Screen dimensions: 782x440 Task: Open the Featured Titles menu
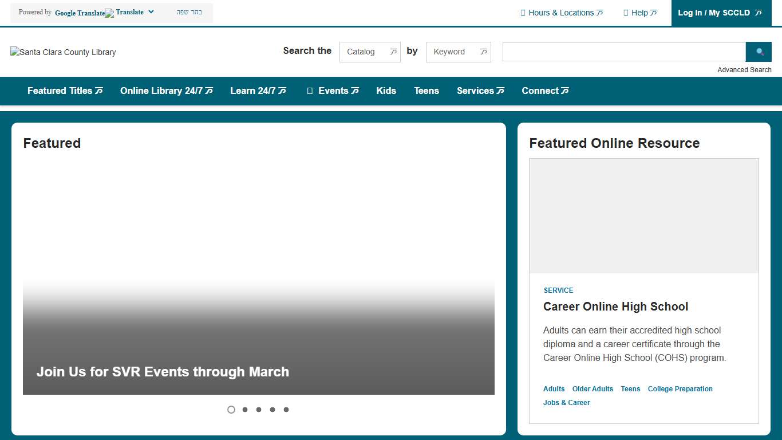point(65,91)
